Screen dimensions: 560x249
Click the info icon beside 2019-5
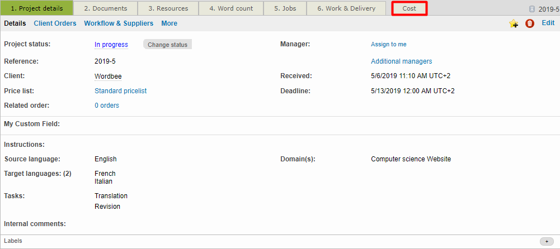[532, 9]
